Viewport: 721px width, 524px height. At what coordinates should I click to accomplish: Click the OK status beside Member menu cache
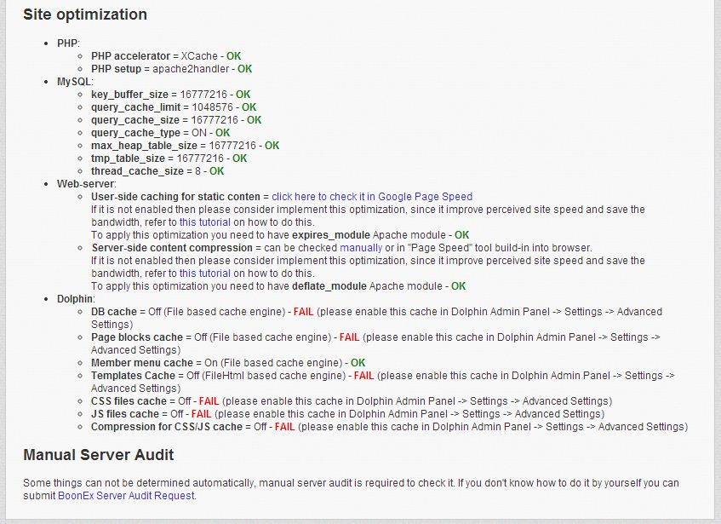pyautogui.click(x=358, y=363)
